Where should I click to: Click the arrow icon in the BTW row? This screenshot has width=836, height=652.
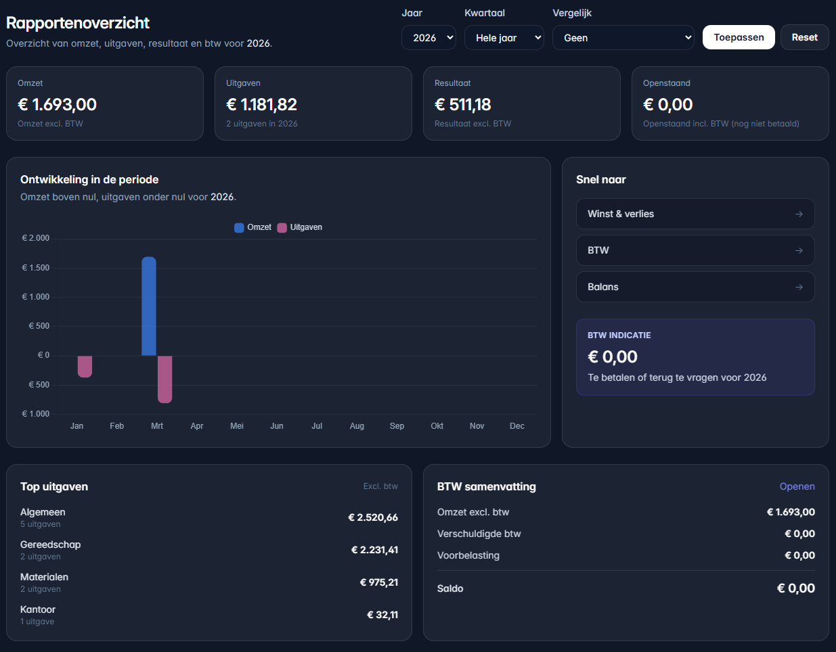coord(799,250)
